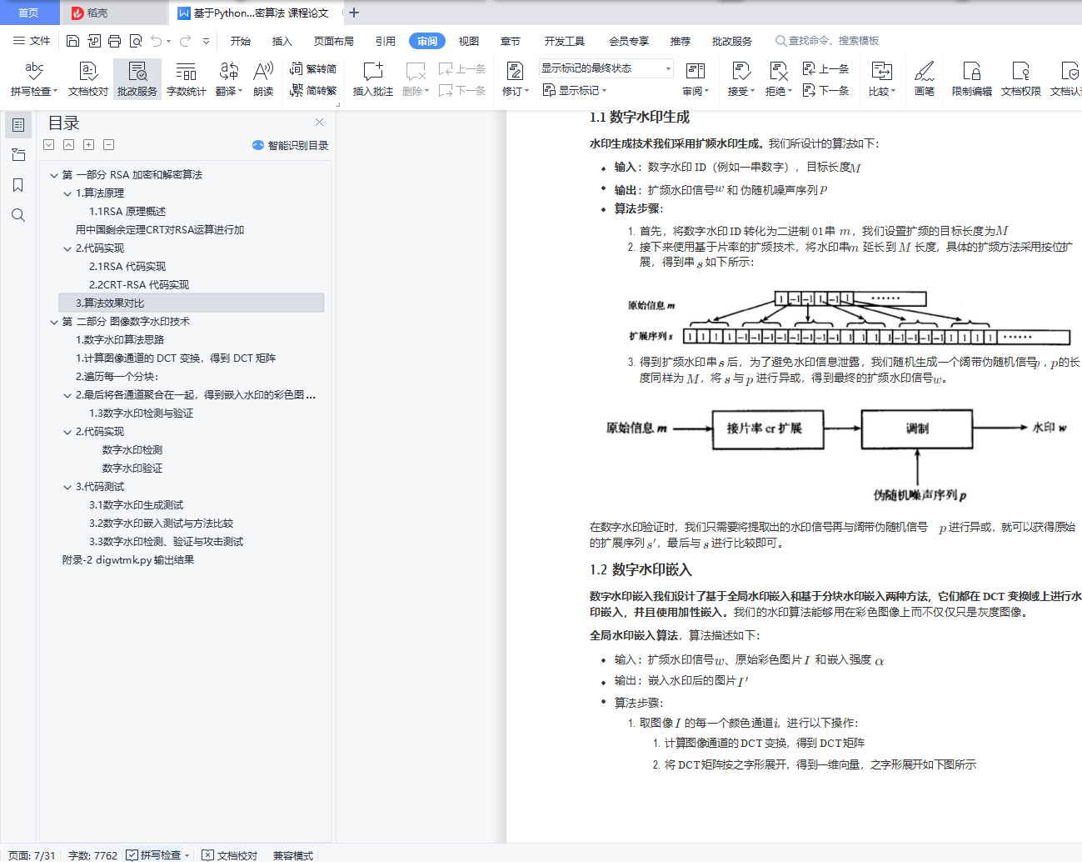Screen dimensions: 1082x862
Task: Save document via quick toolbar save icon
Action: 72,41
